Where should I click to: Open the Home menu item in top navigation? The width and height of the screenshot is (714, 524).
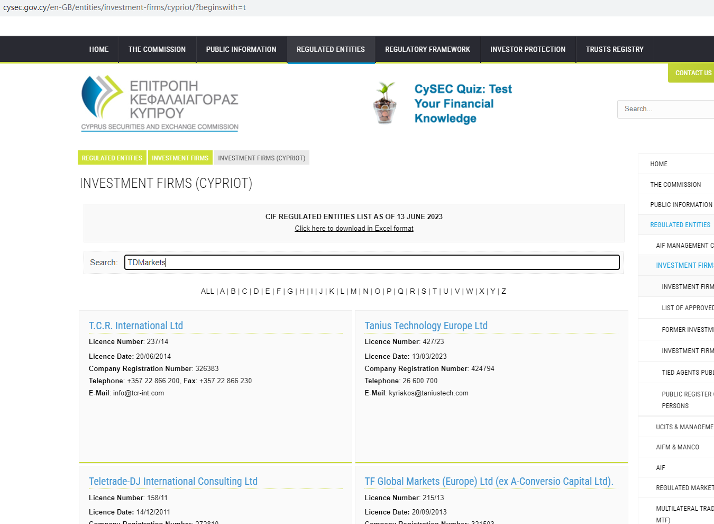[x=99, y=49]
